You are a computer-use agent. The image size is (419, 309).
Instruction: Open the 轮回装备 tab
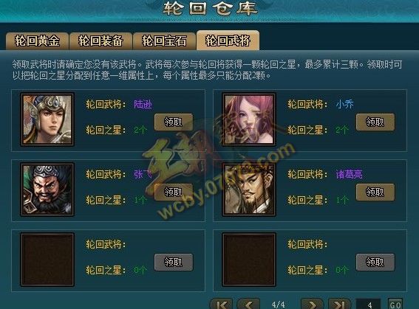pos(101,41)
